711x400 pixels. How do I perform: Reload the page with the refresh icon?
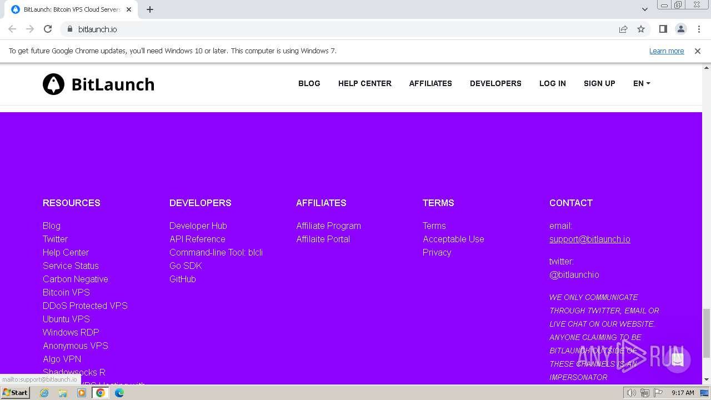[48, 29]
